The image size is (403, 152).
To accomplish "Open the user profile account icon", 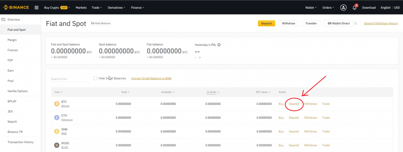I will (343, 8).
